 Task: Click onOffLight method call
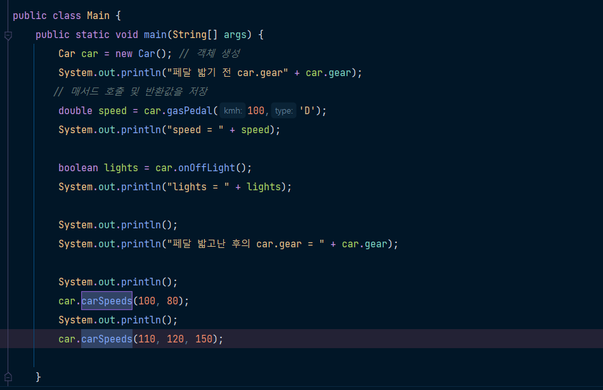point(207,168)
